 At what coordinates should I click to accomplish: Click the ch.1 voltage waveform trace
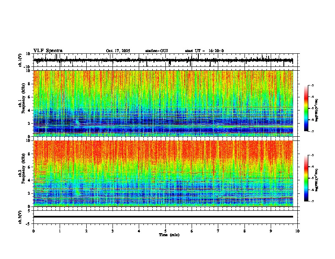click(163, 60)
